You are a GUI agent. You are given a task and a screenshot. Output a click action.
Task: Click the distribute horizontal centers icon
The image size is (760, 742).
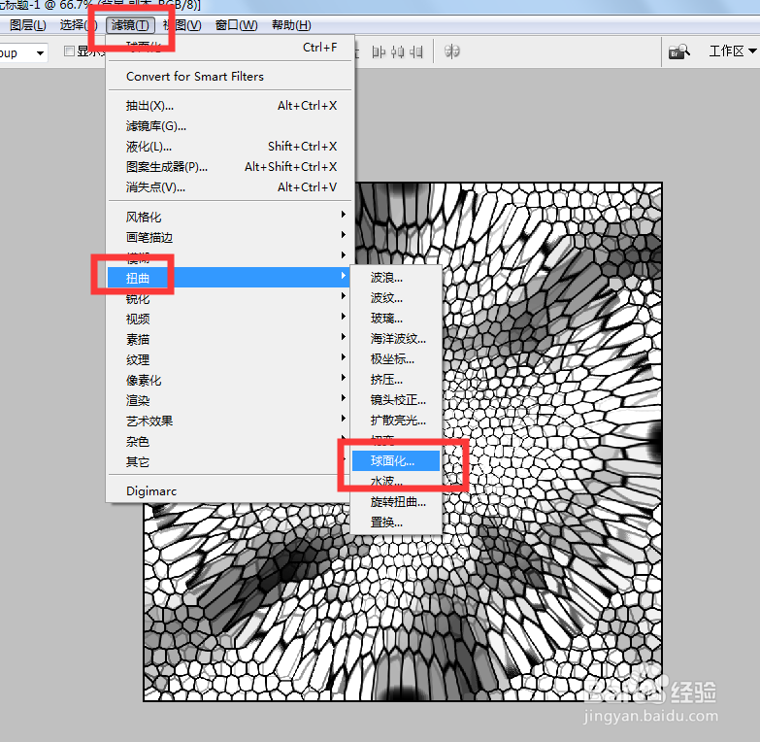397,51
